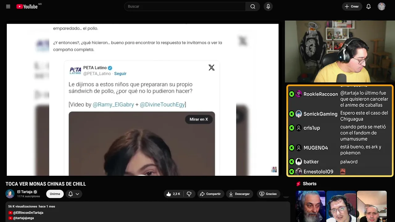This screenshot has height=222, width=395.
Task: Click the Unirme membership button
Action: click(x=55, y=194)
